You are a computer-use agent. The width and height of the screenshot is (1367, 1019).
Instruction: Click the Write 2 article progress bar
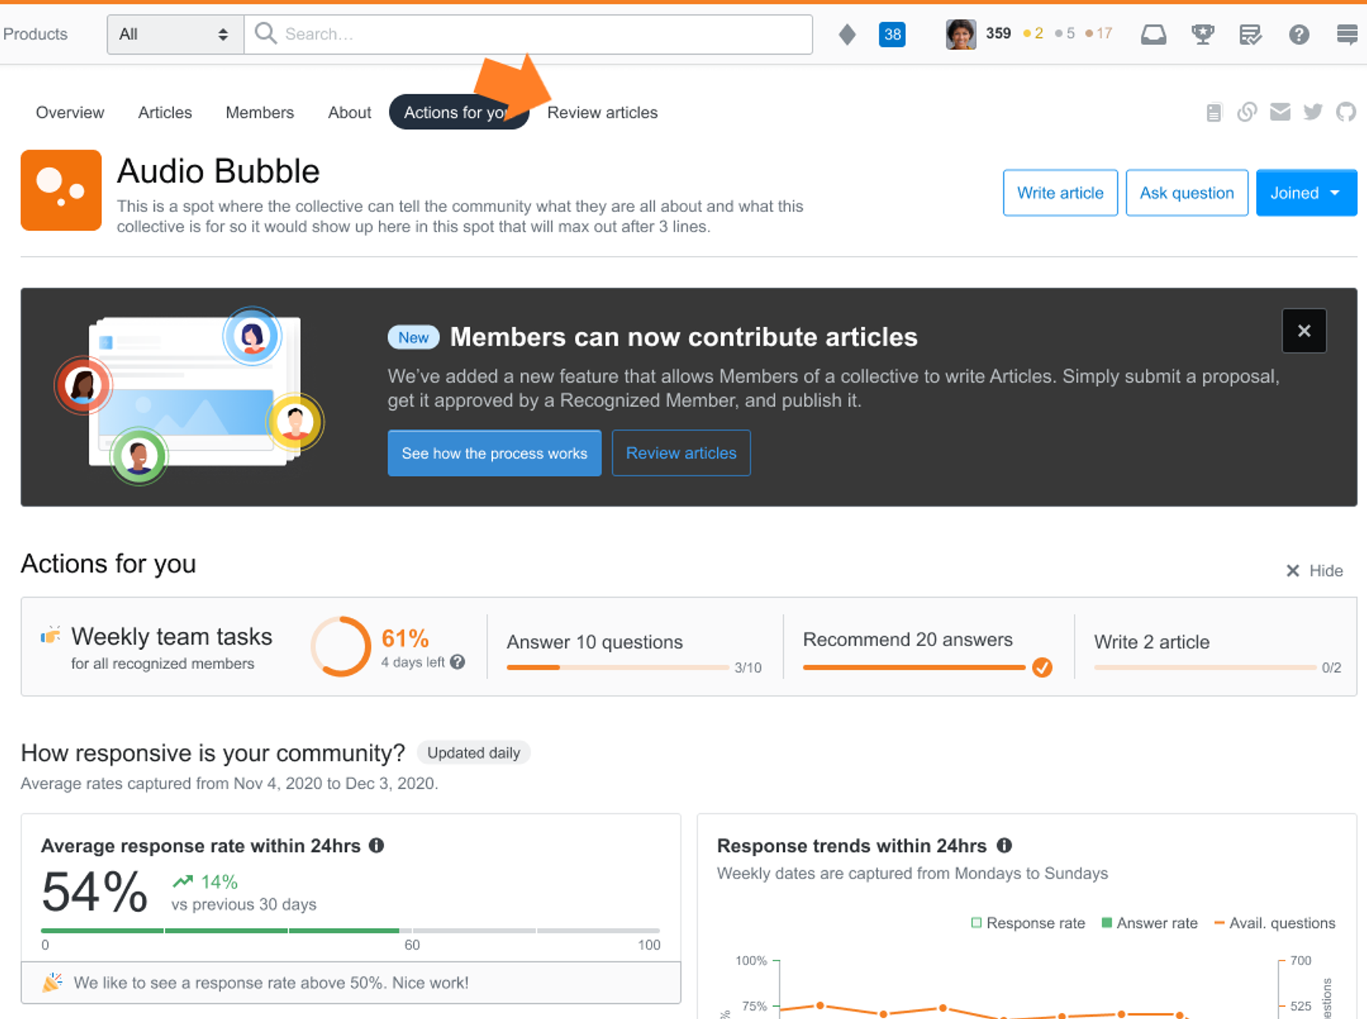[1204, 667]
